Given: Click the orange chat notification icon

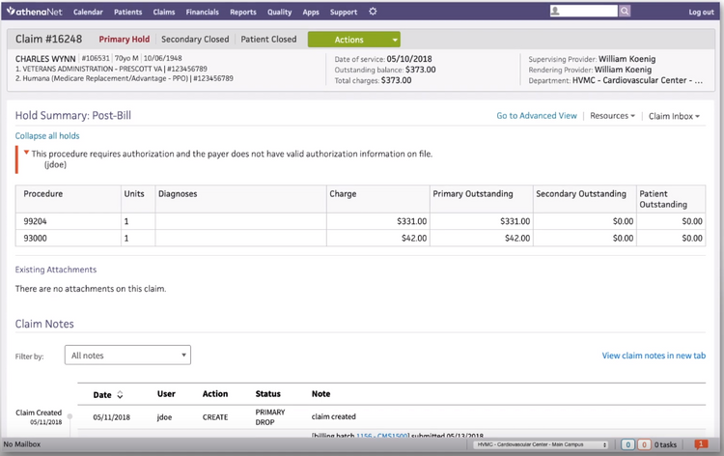Looking at the screenshot, I should [702, 444].
